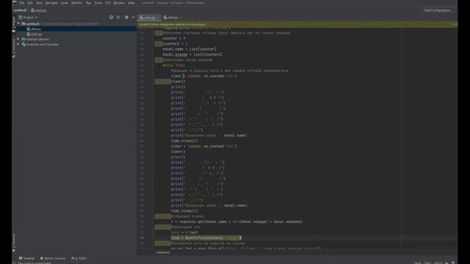Screen dimensions: 470x264
Task: Open the Refactor menu
Action: (x=76, y=3)
